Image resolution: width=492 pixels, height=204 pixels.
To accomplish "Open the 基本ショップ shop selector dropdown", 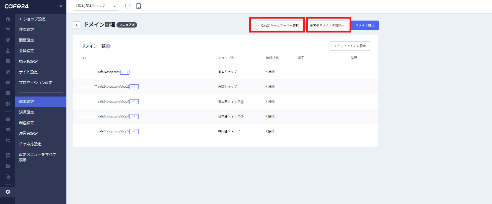I will [96, 6].
